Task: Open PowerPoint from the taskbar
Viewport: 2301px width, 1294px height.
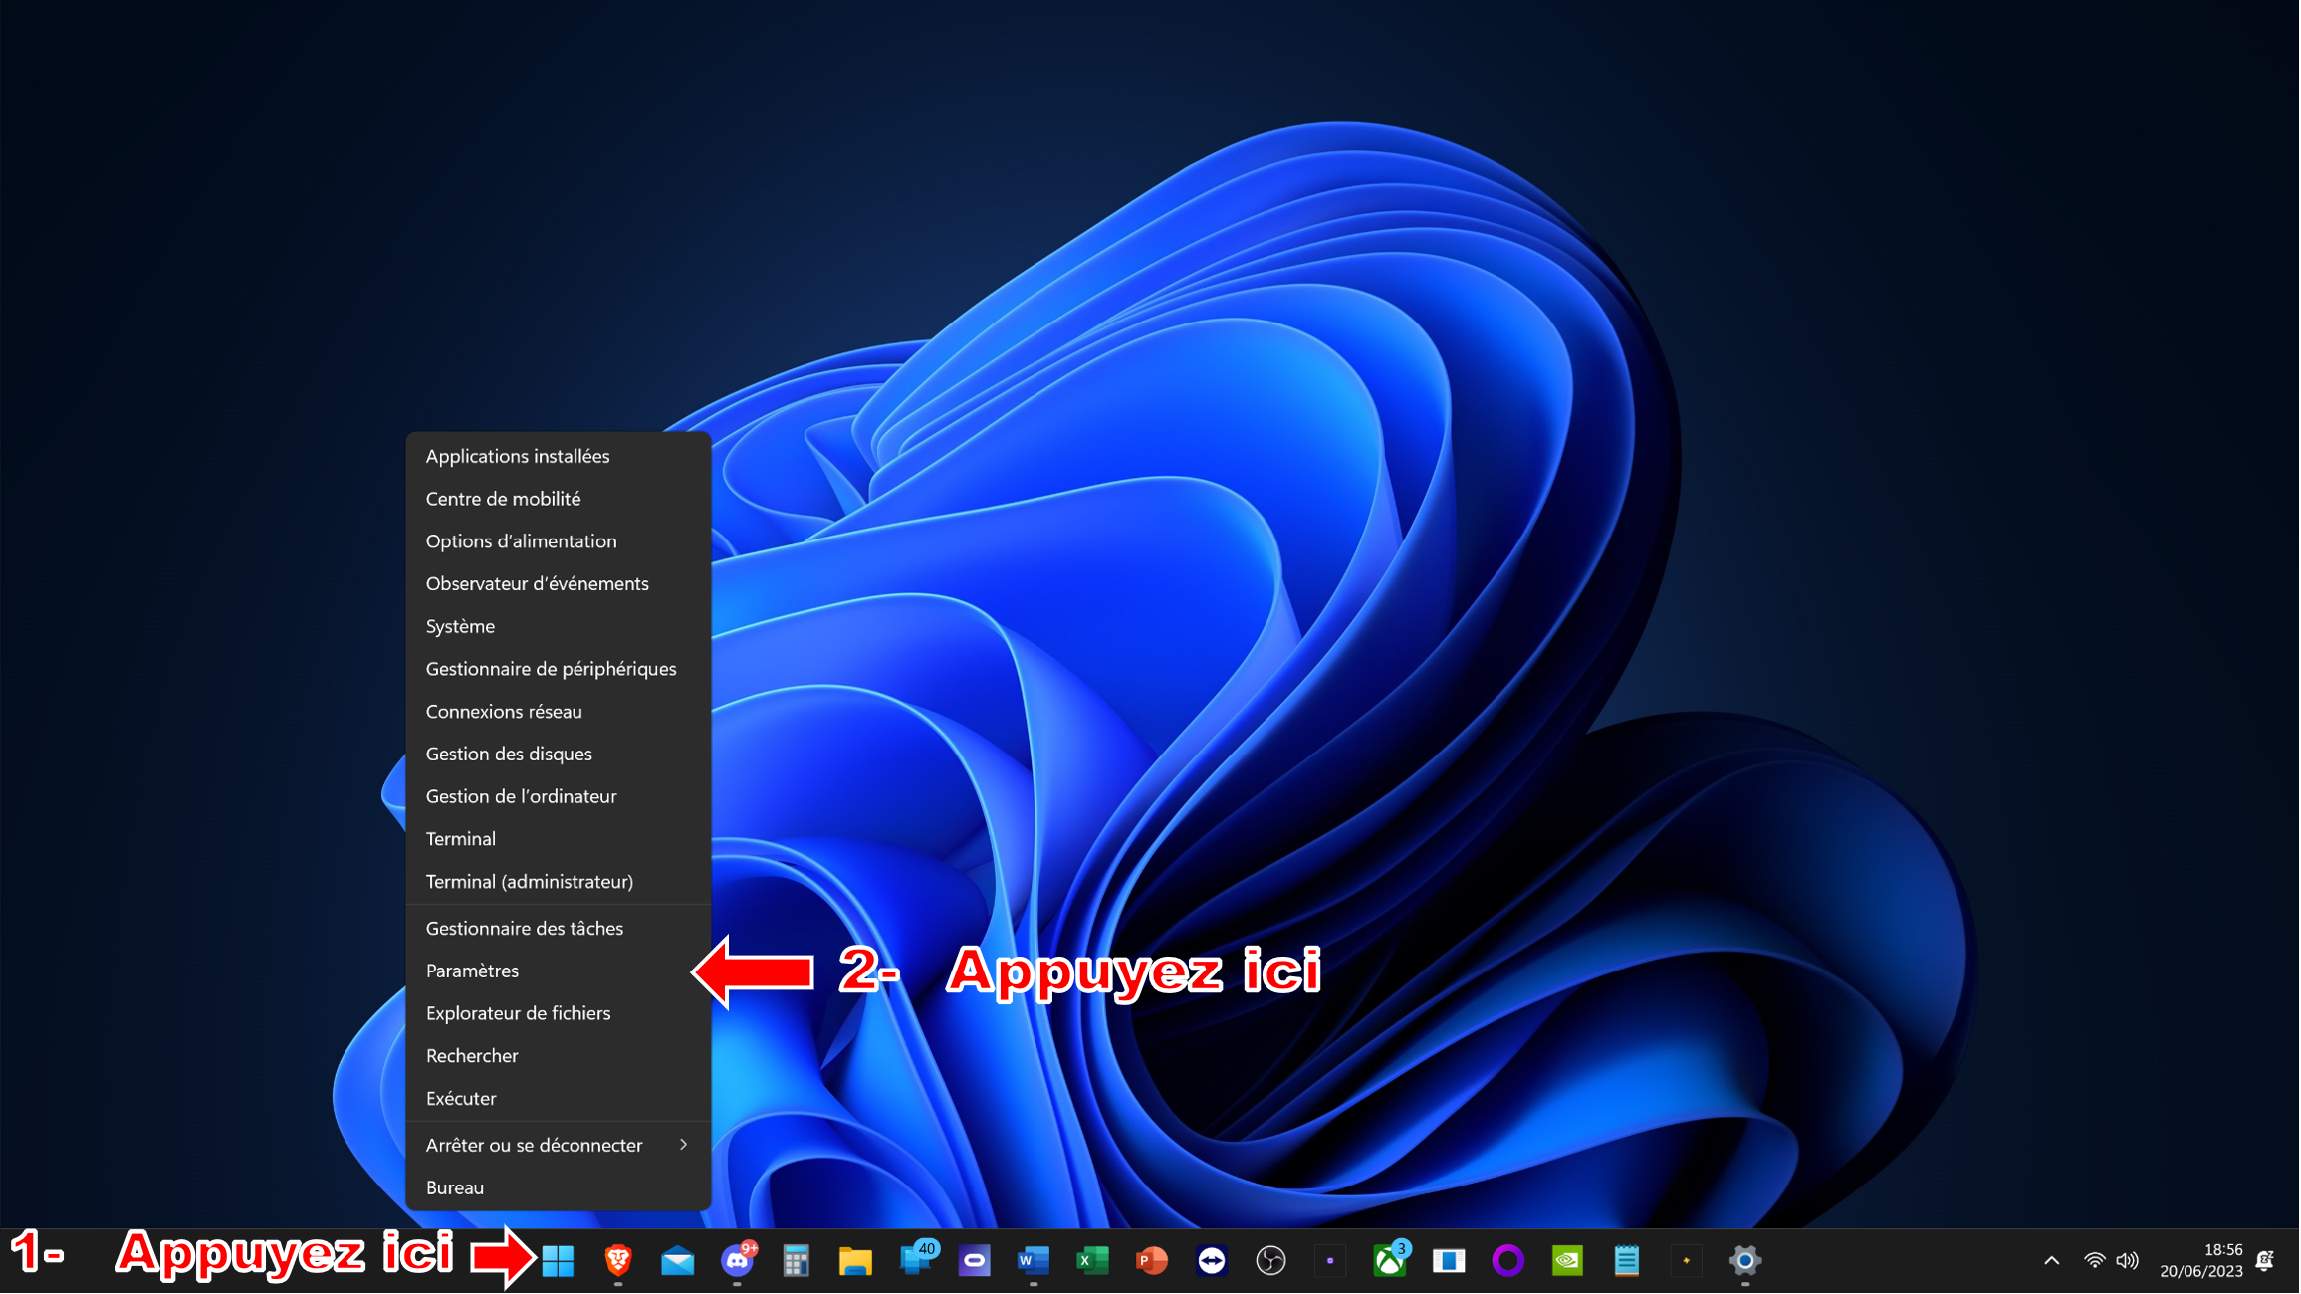Action: [1153, 1261]
